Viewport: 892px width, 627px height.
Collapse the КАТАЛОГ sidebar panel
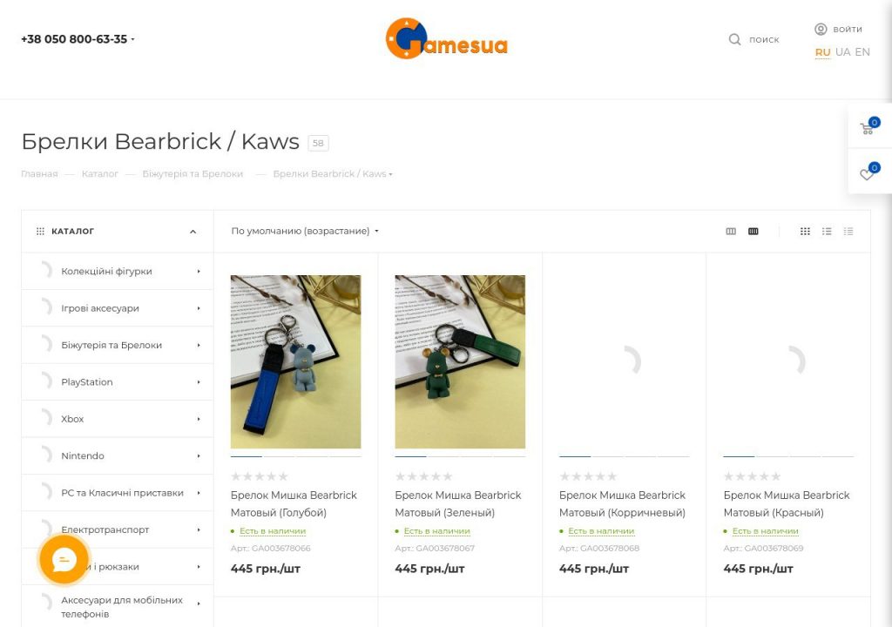193,232
